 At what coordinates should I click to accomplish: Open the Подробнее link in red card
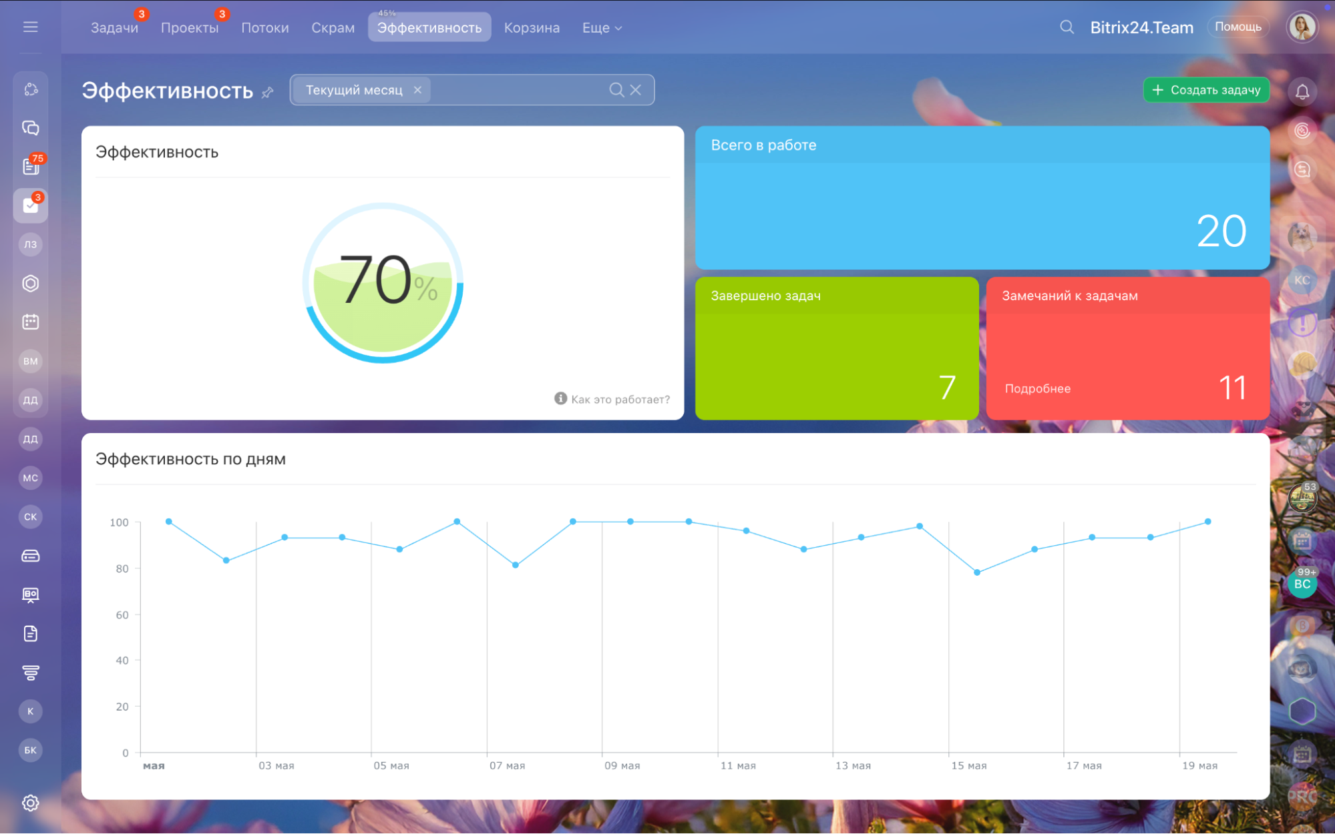pos(1037,389)
